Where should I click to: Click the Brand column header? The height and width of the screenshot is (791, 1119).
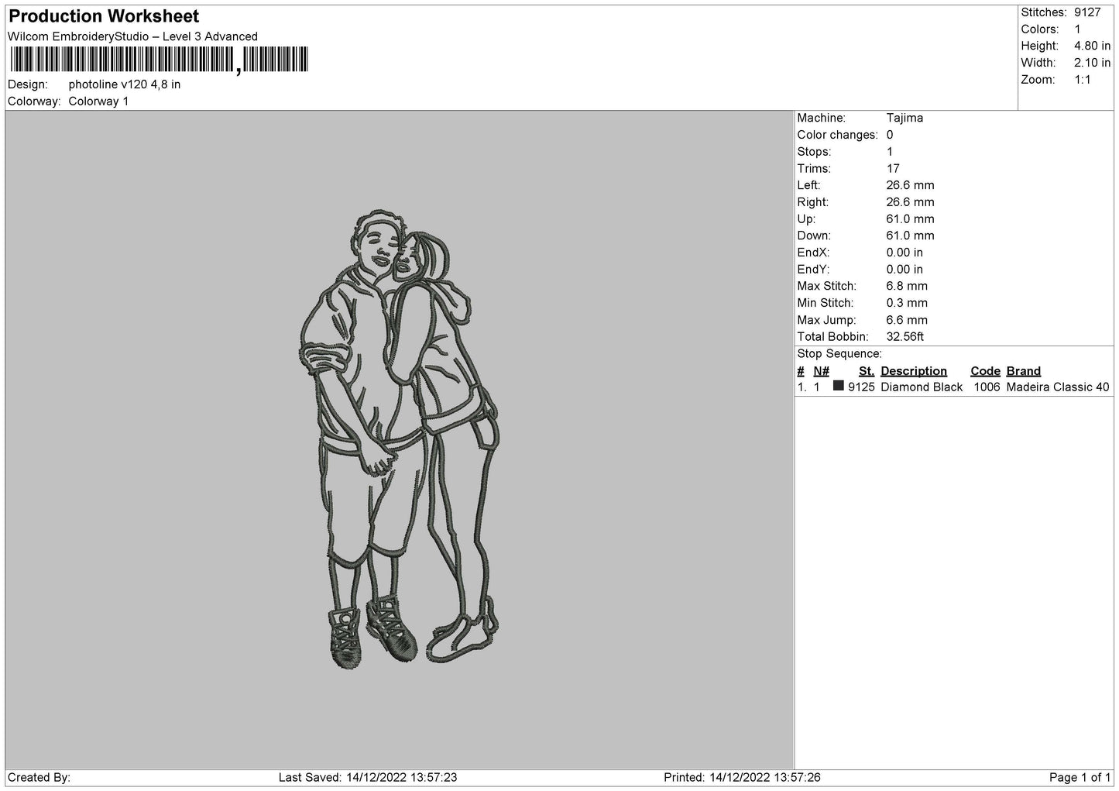(x=1024, y=371)
